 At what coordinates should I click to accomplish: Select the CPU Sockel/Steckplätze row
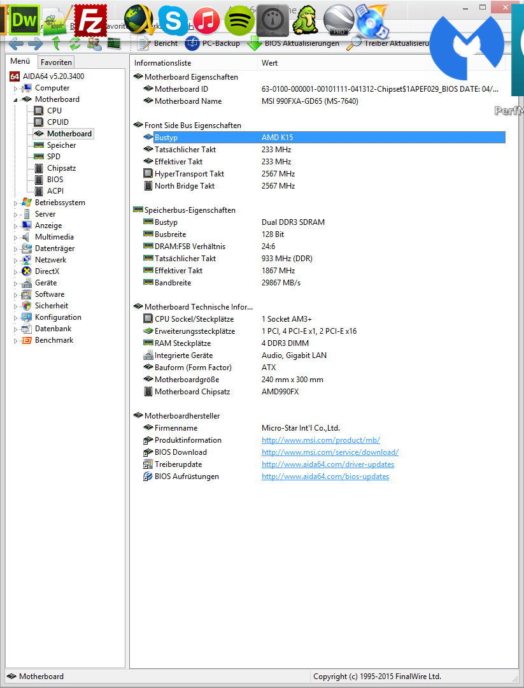325,319
